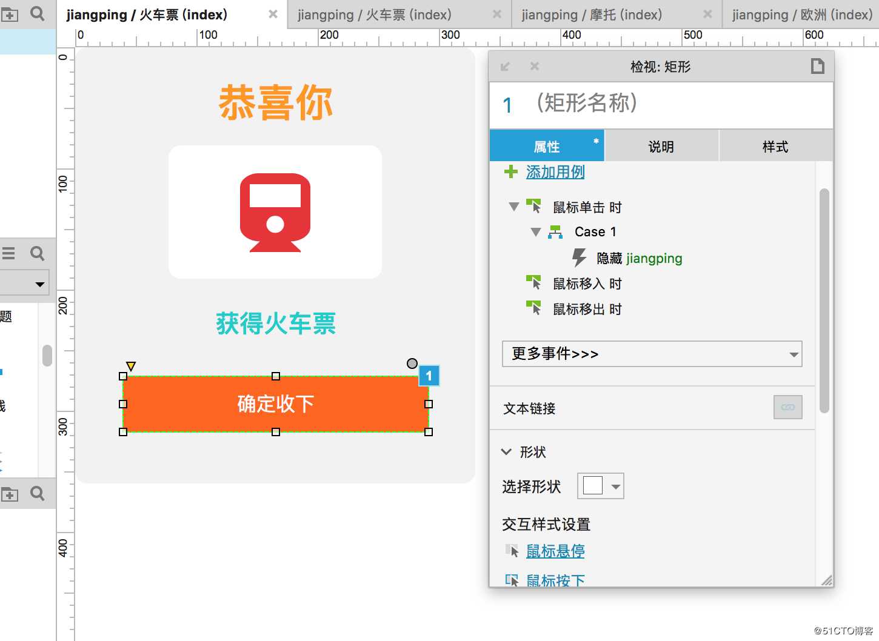
Task: Click the 获得火车票 text on canvas
Action: (x=276, y=323)
